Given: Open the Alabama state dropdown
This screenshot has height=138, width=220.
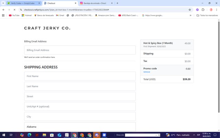Looking at the screenshot, I should point(80,127).
